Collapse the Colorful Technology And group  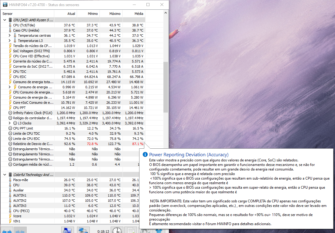(5, 175)
